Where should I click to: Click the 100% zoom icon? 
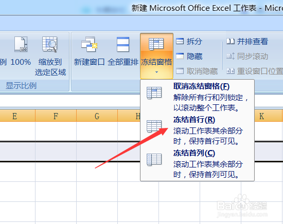click(x=21, y=44)
